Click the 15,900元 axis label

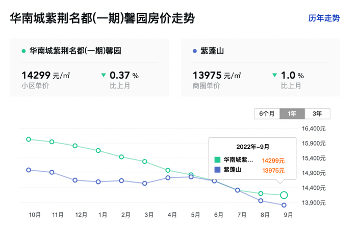coord(314,144)
